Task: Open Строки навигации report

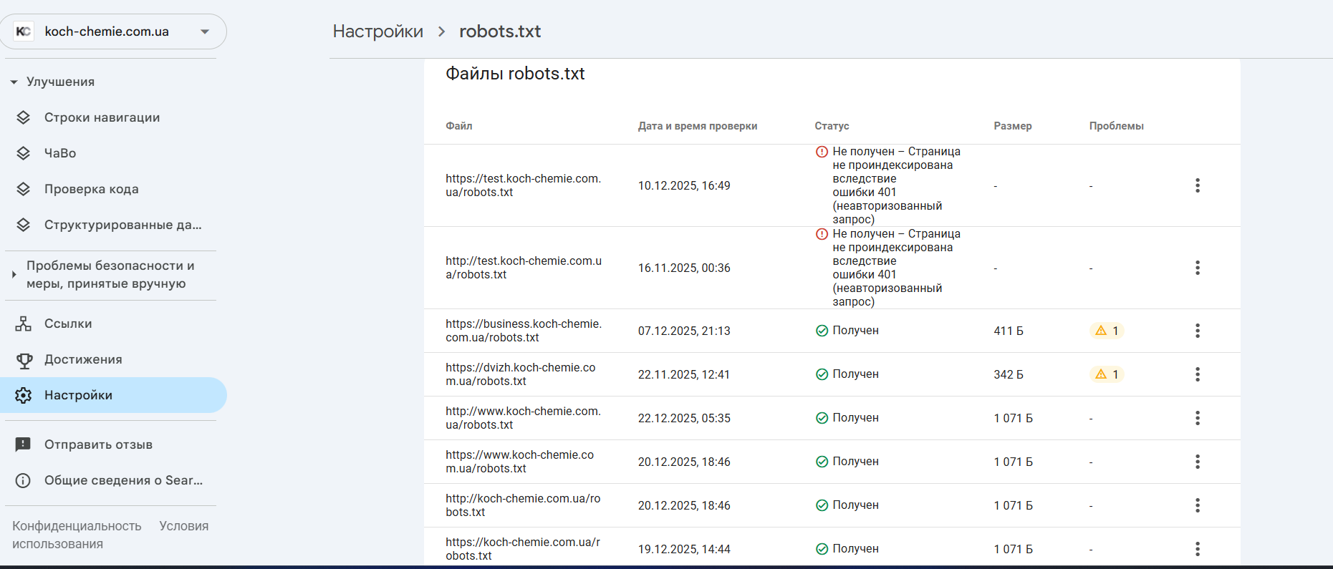Action: [x=113, y=117]
